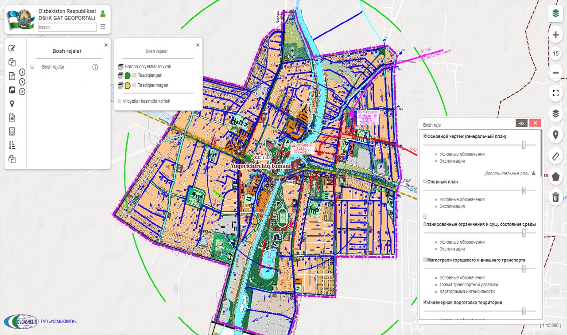Click the -x- collapse button on Bosh reja

click(521, 124)
